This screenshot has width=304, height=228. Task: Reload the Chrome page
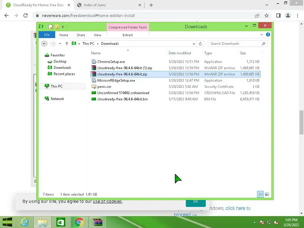click(26, 15)
